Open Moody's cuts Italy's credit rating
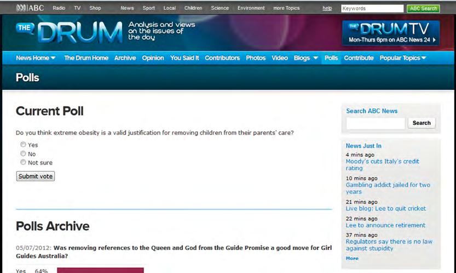This screenshot has height=273, width=456. pyautogui.click(x=383, y=164)
